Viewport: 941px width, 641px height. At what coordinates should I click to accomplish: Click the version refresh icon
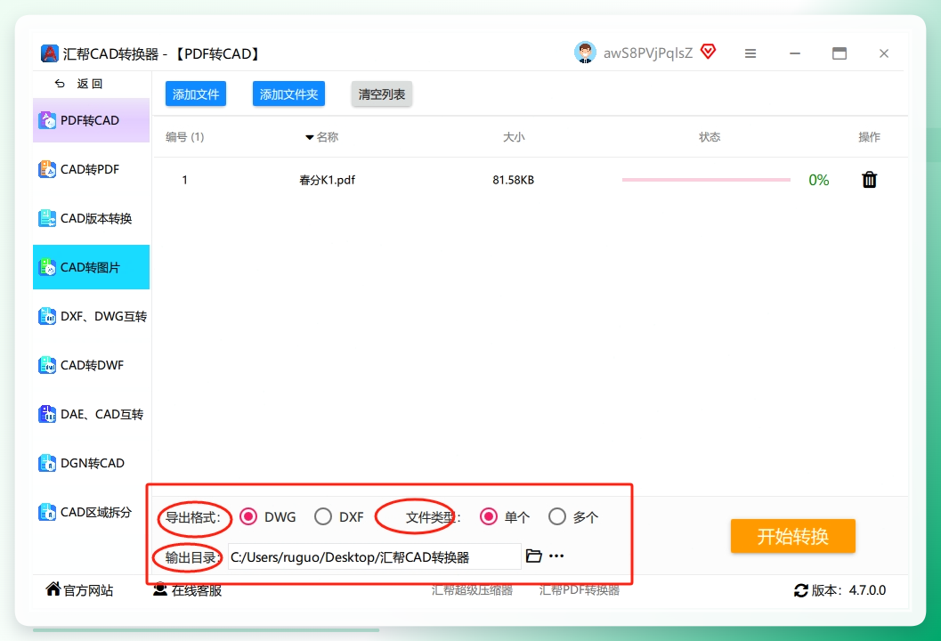[800, 590]
